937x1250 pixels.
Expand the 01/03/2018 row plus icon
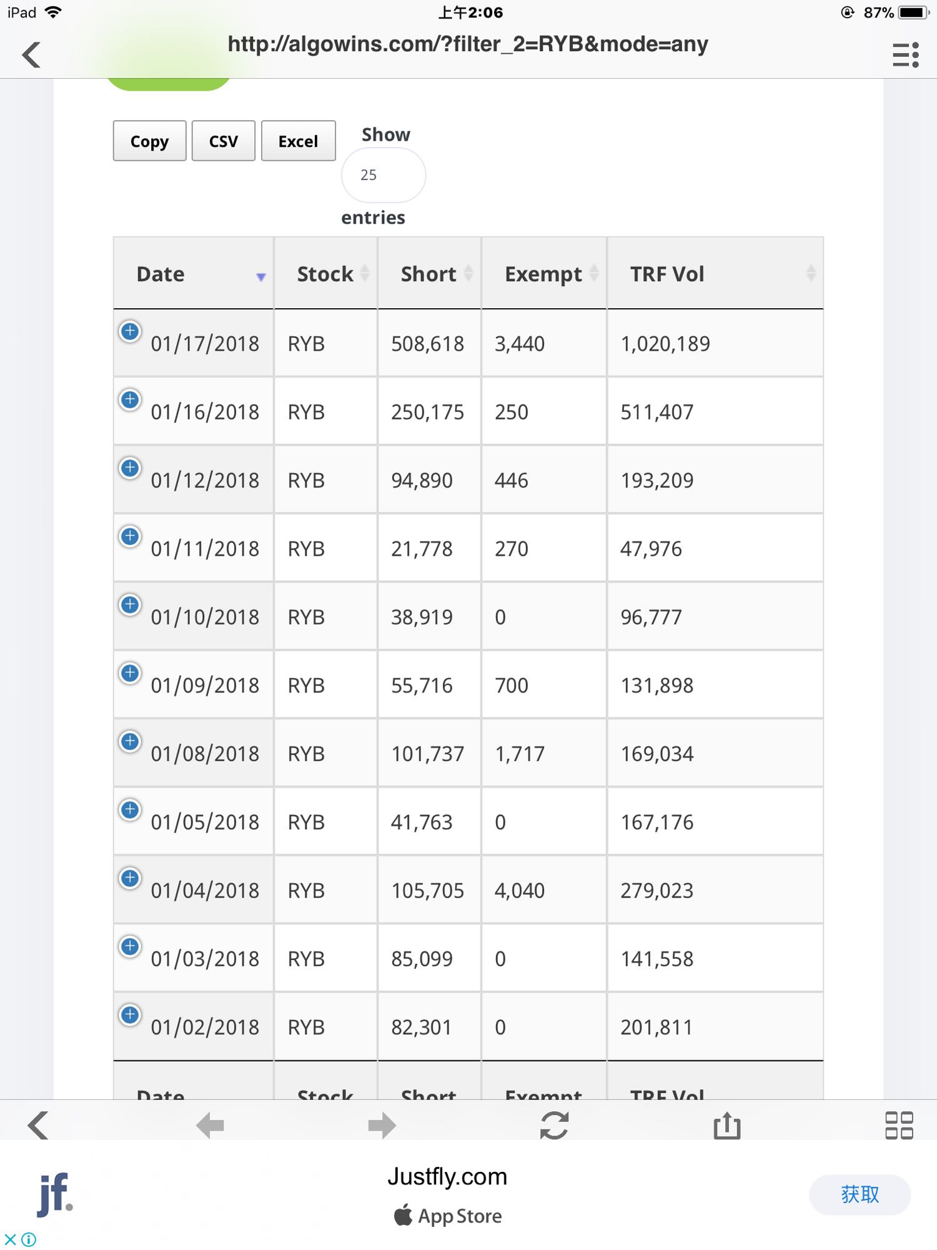pyautogui.click(x=130, y=946)
